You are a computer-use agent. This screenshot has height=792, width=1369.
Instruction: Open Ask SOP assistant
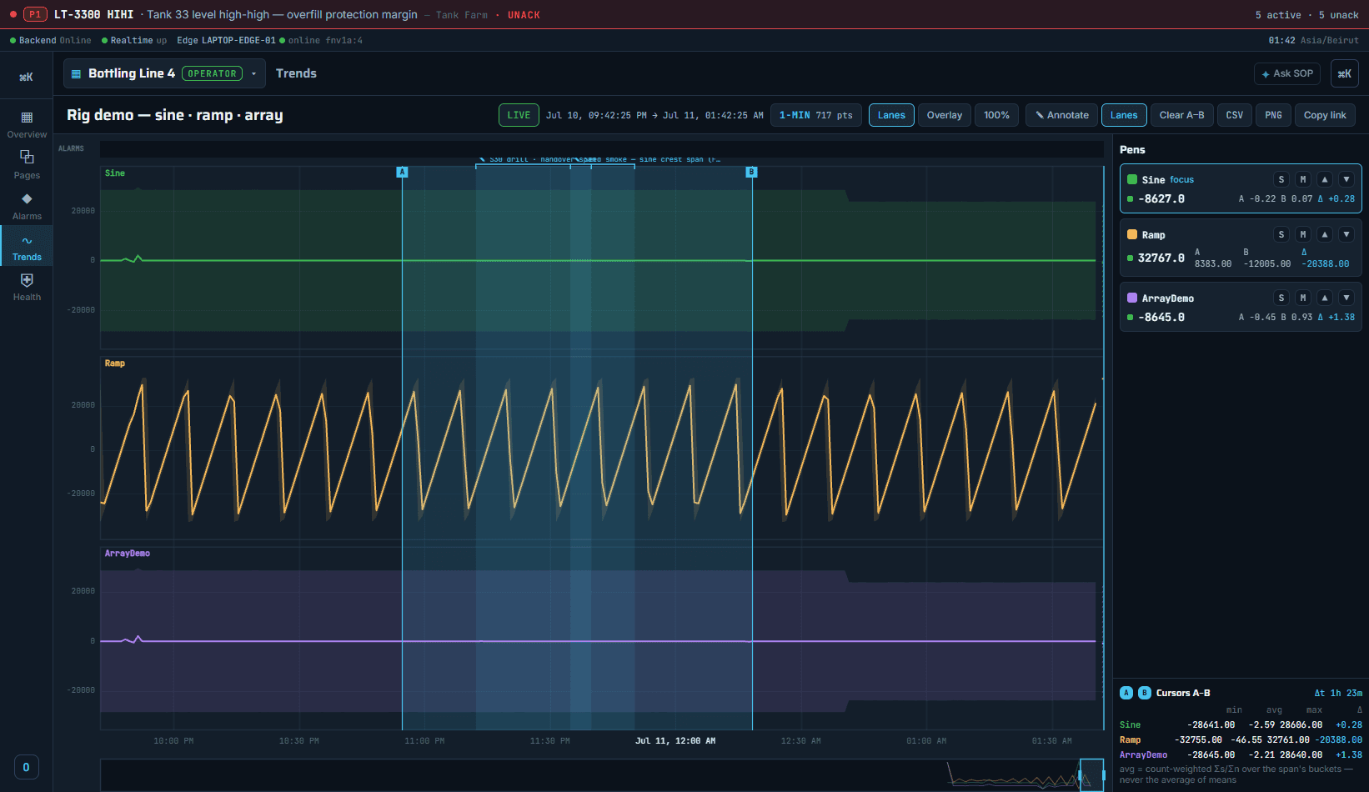pos(1287,73)
